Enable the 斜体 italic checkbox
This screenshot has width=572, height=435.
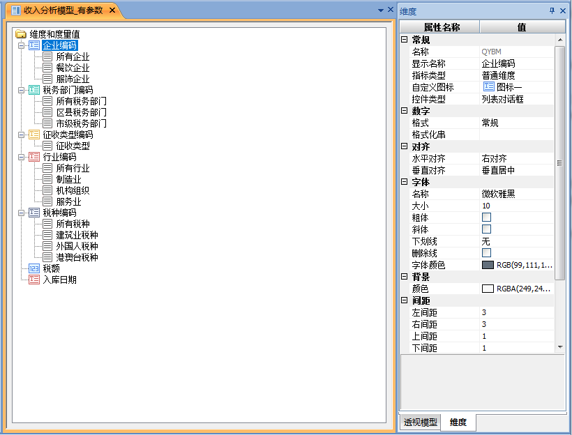point(487,229)
